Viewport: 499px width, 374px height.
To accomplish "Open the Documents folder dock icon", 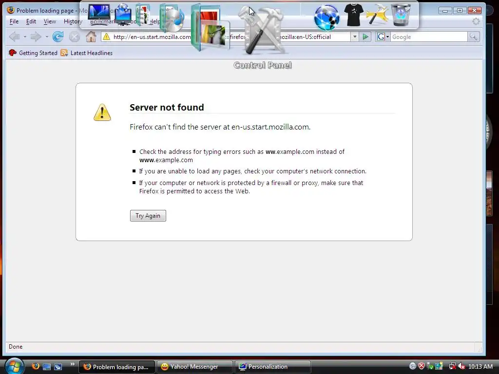I will tap(143, 15).
